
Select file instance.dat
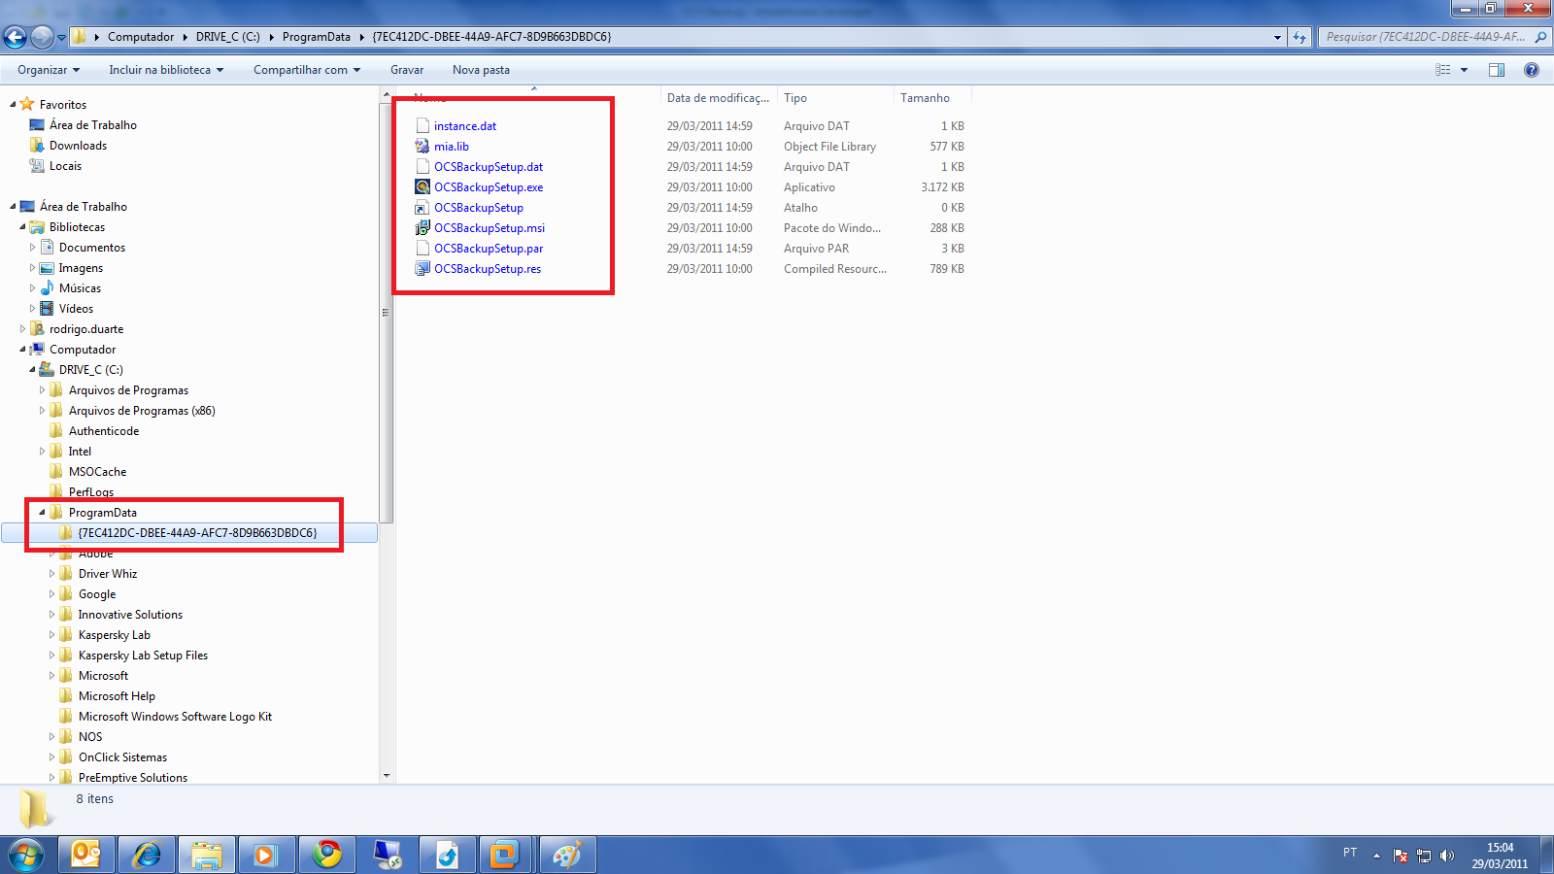[x=465, y=126]
